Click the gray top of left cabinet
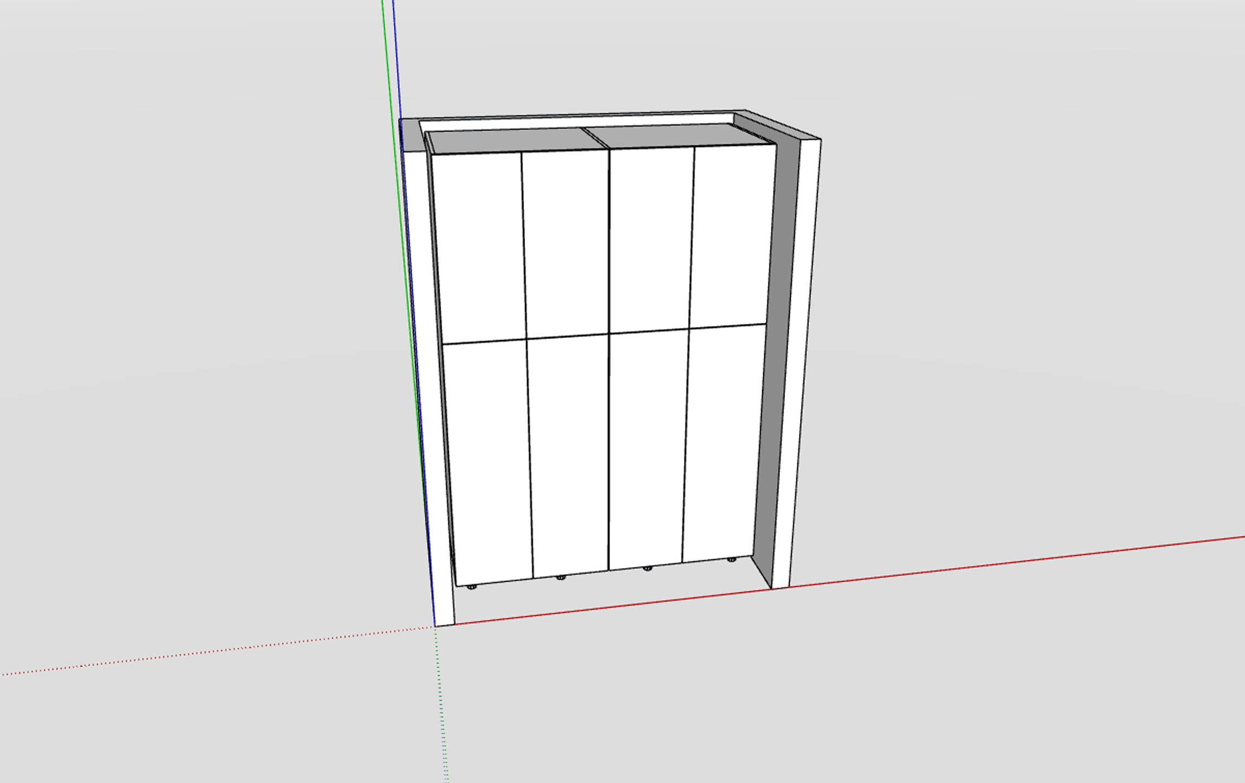Viewport: 1245px width, 783px height. (x=512, y=141)
